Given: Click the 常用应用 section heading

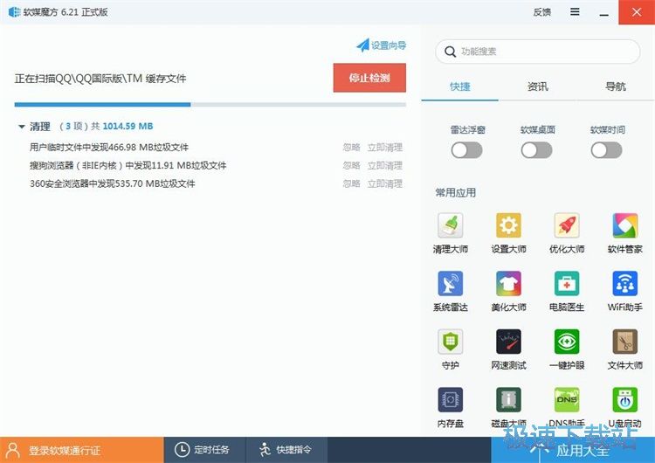Looking at the screenshot, I should [x=455, y=193].
